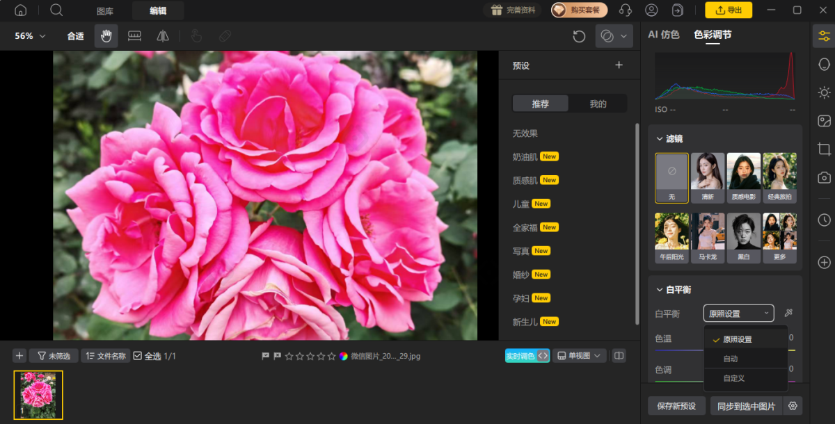Click the reset rotate arrow icon
Viewport: 835px width, 424px height.
tap(579, 36)
